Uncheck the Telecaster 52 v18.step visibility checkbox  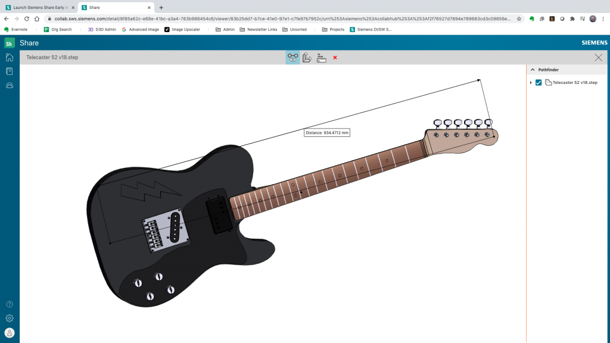[x=539, y=82]
